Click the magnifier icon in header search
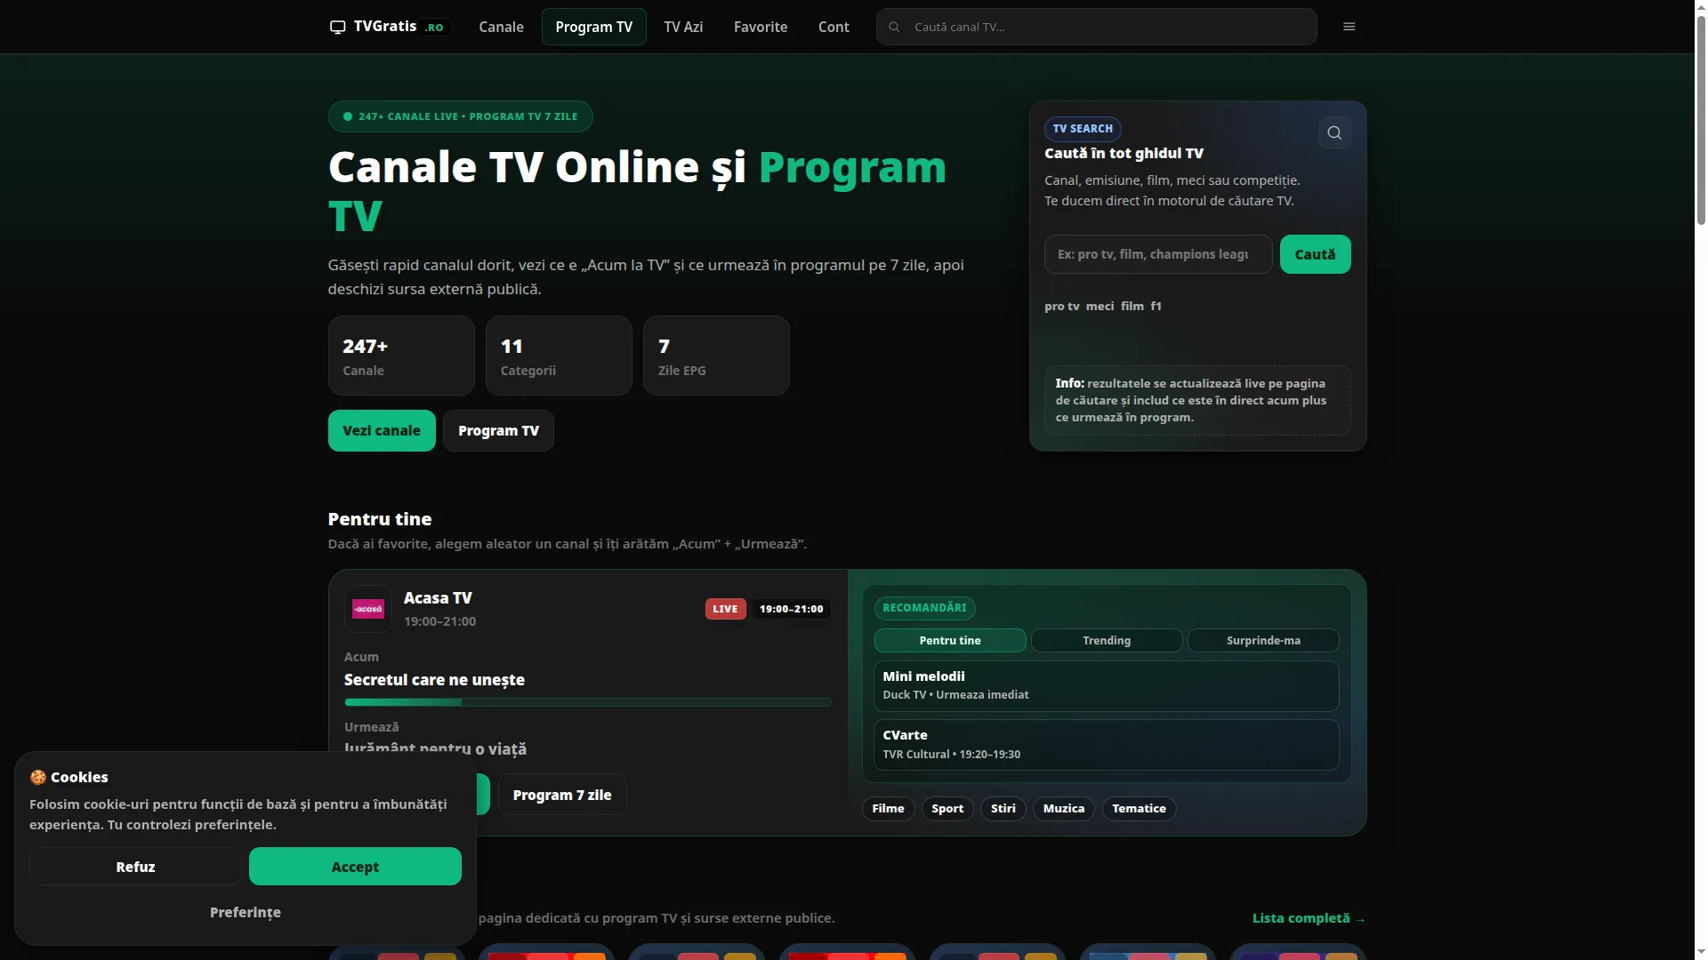The image size is (1708, 960). click(x=894, y=27)
